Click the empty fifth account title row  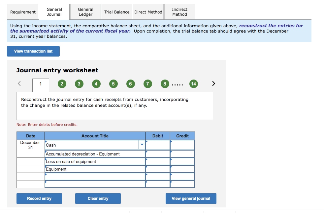tap(95, 177)
